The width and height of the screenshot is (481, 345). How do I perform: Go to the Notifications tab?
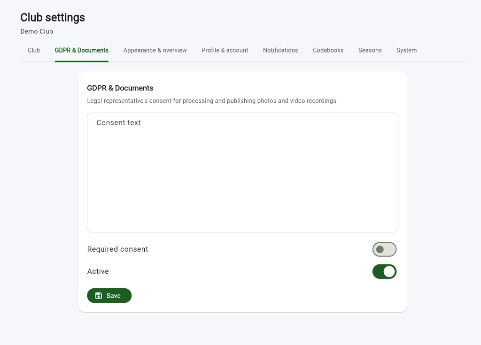280,51
